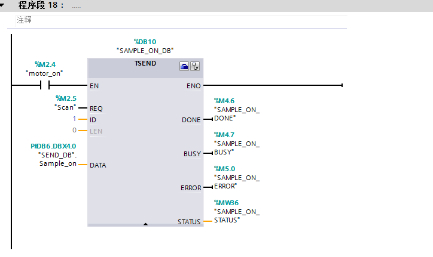This screenshot has width=433, height=257.
Task: Click the ENO output pin label
Action: point(194,86)
